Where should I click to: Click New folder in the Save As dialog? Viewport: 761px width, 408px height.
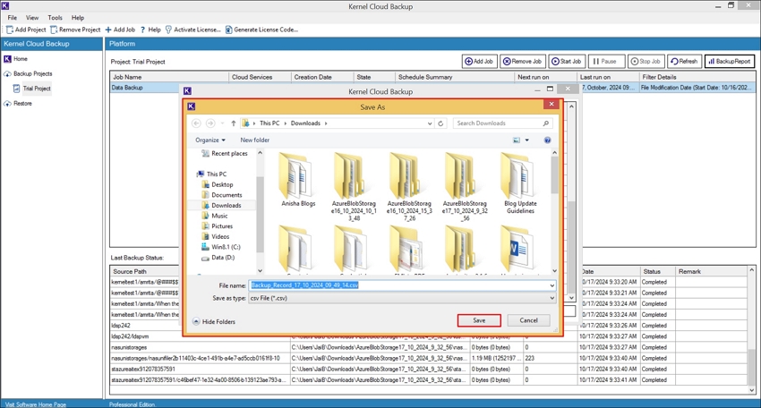click(x=255, y=140)
